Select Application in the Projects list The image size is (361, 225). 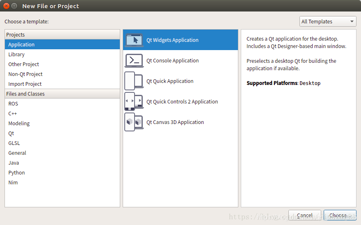[62, 44]
